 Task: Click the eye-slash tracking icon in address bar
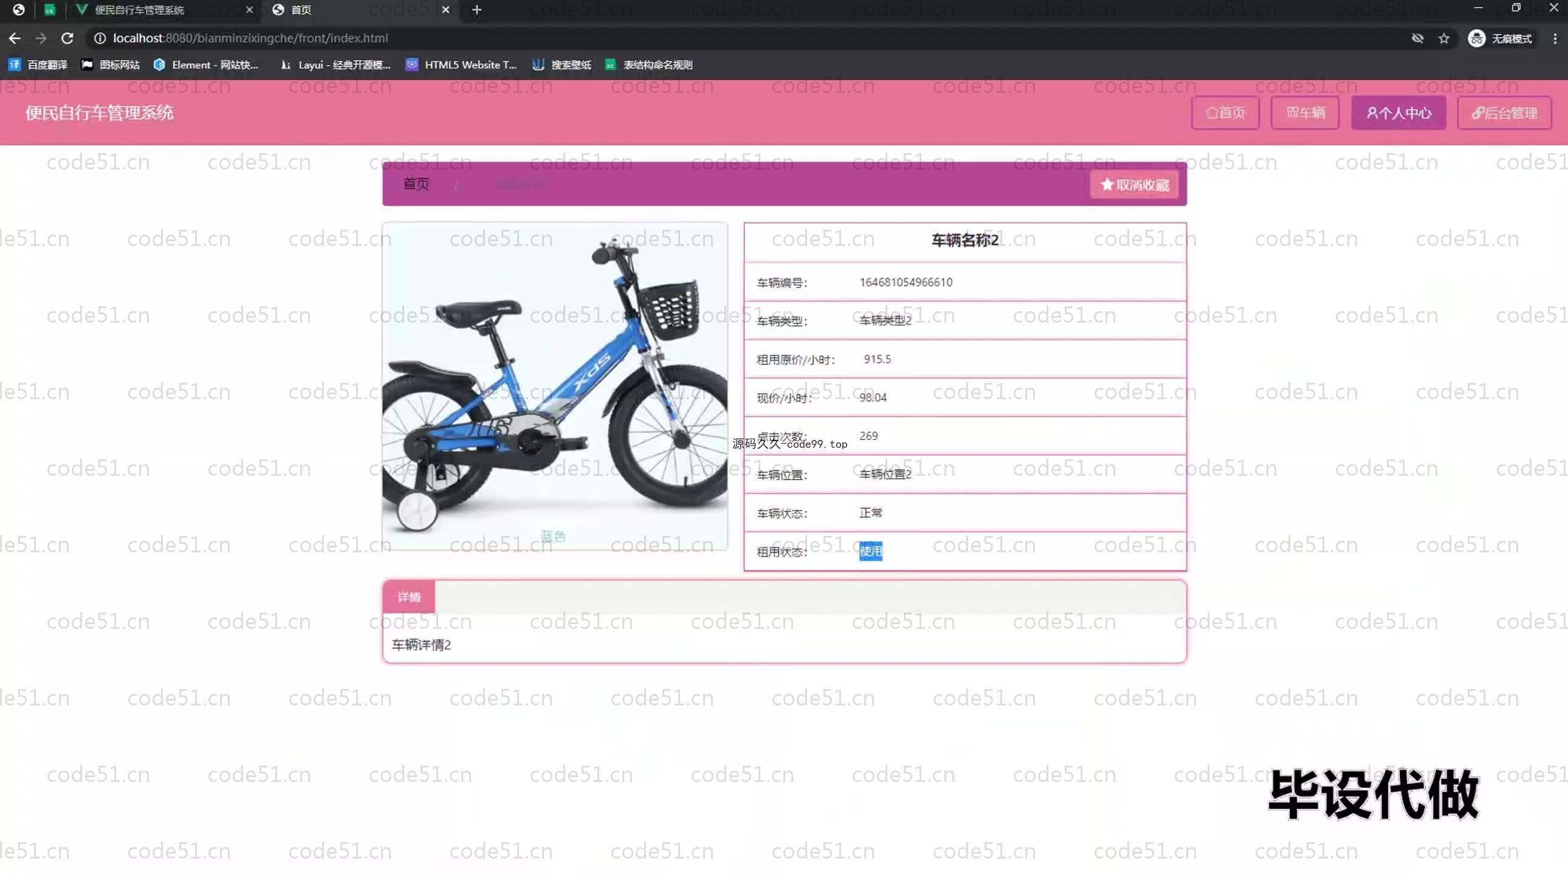[1417, 38]
